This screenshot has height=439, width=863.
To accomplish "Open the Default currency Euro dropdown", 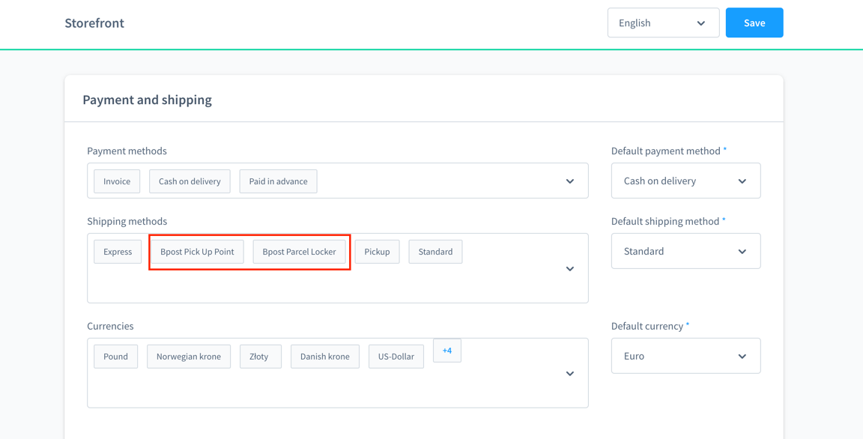I will [x=685, y=356].
